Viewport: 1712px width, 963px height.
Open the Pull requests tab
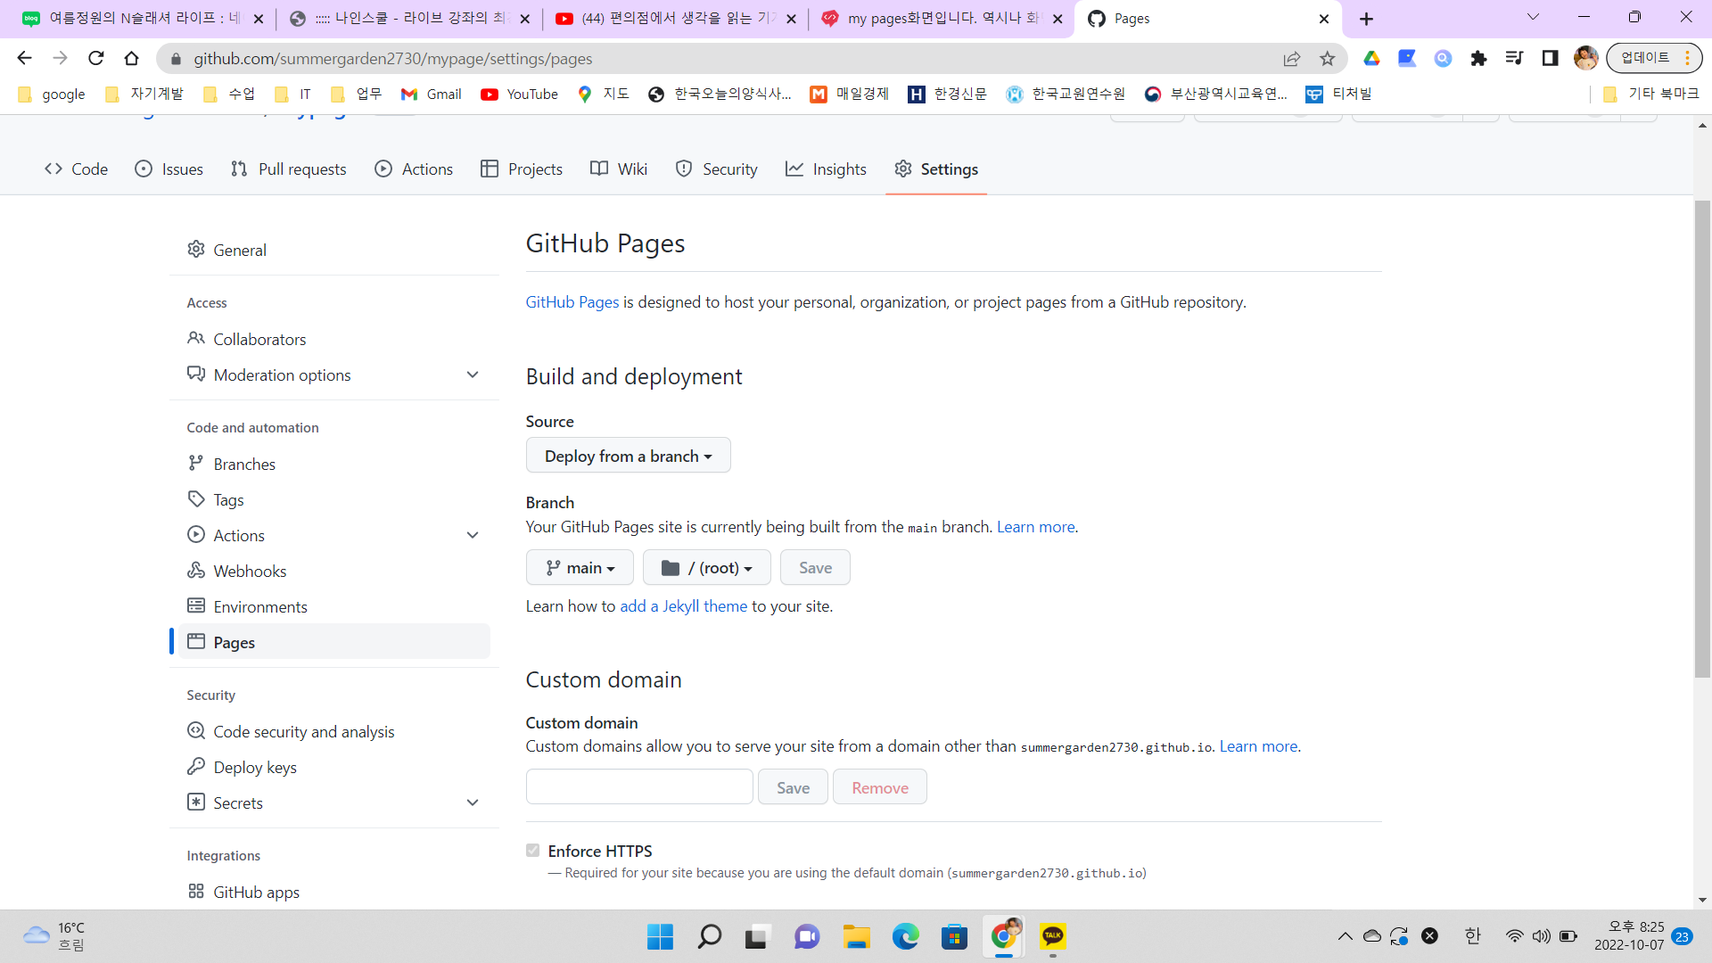[288, 169]
